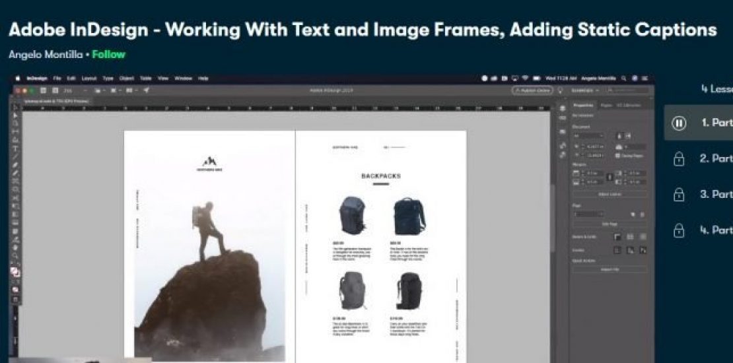Select the Pen tool in toolbox

click(15, 165)
